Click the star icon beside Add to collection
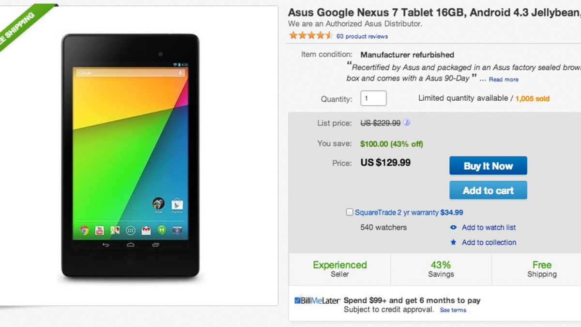Screen dimensions: 581x327 pyautogui.click(x=453, y=242)
